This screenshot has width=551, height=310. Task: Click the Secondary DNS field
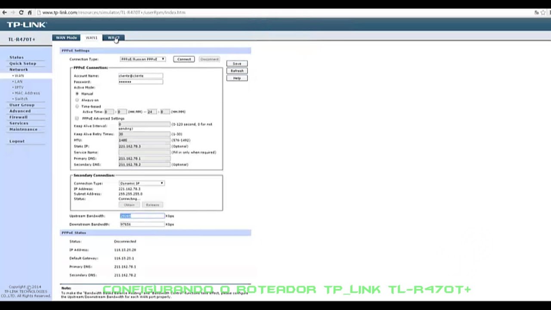pos(144,164)
